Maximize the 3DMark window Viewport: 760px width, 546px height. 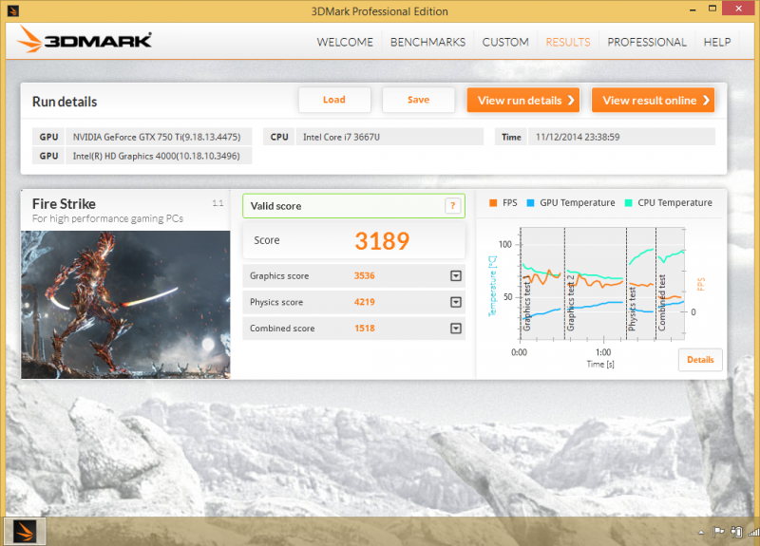(x=712, y=9)
